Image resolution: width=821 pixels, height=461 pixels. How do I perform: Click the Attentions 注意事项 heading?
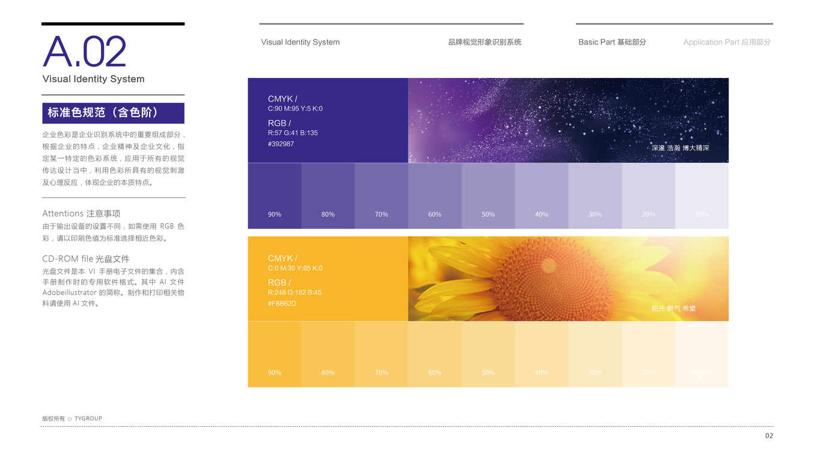coord(81,214)
